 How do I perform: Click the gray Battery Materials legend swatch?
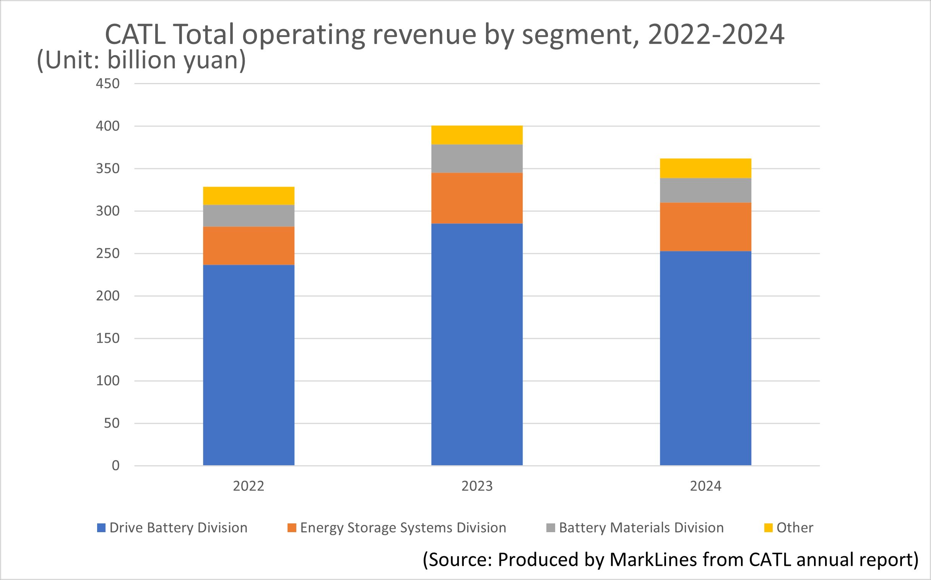pos(551,528)
